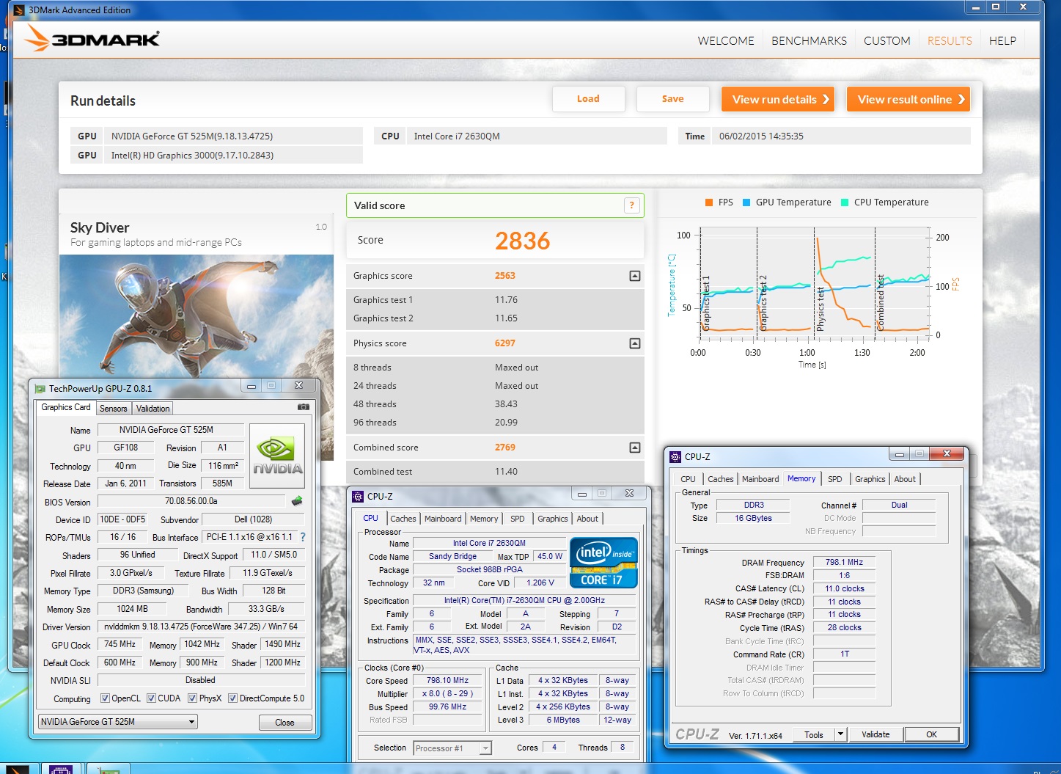1061x774 pixels.
Task: Open the NVIDIA GeForce GT 525M dropdown
Action: (x=118, y=722)
